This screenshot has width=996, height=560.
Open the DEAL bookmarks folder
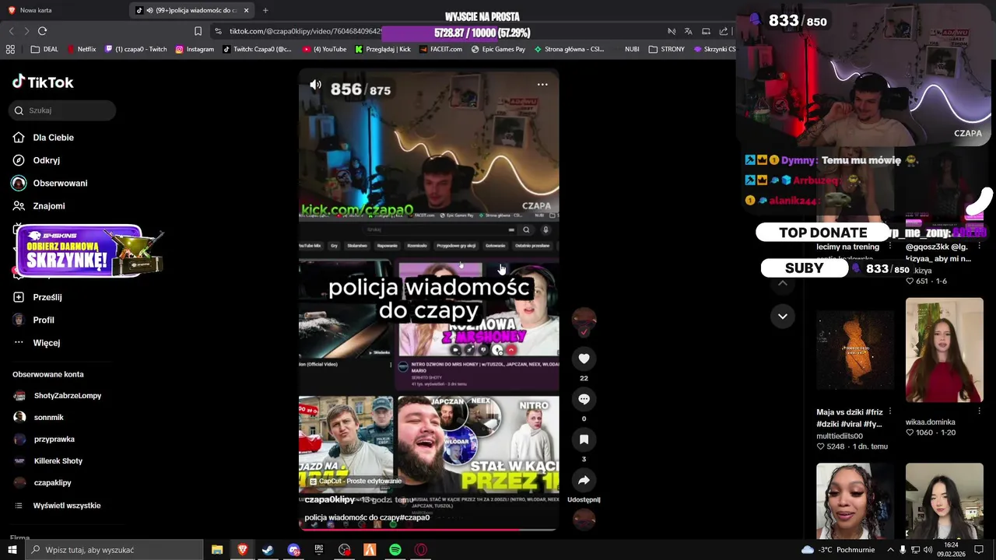44,49
